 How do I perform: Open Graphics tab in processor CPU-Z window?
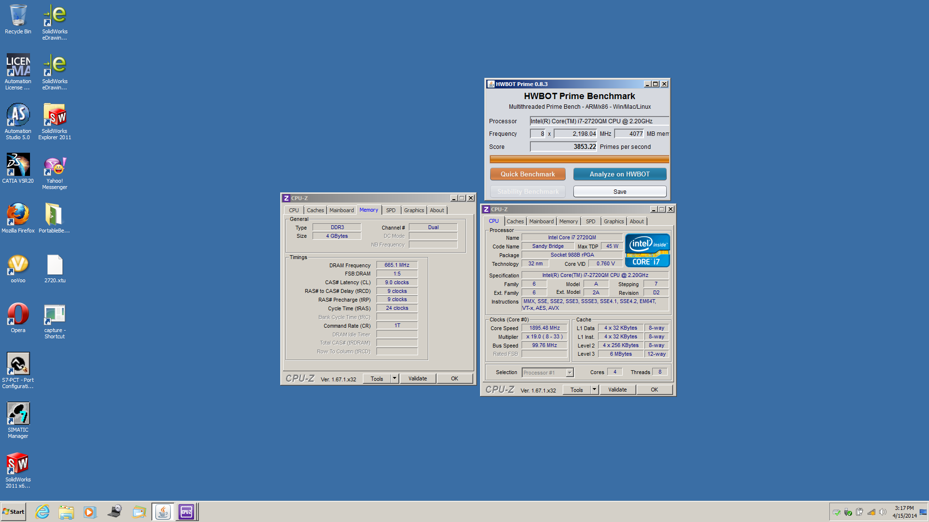pos(614,221)
